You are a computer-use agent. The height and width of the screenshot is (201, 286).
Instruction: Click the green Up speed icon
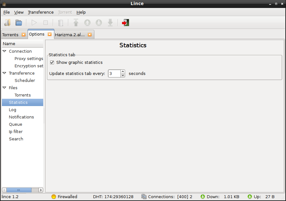coord(250,197)
